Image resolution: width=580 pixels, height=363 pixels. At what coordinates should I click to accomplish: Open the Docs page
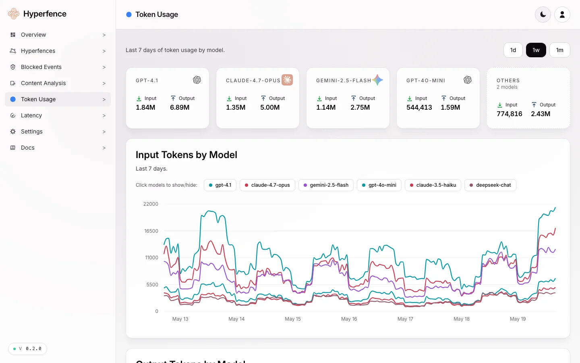(58, 148)
